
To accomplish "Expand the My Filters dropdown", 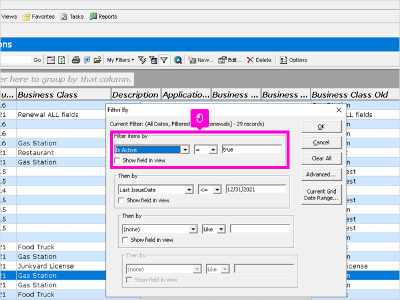I will 120,60.
